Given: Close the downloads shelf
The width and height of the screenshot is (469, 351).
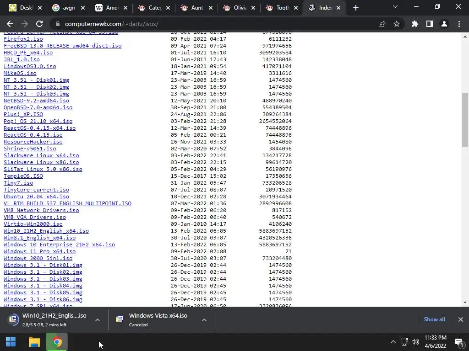Looking at the screenshot, I should (x=461, y=319).
